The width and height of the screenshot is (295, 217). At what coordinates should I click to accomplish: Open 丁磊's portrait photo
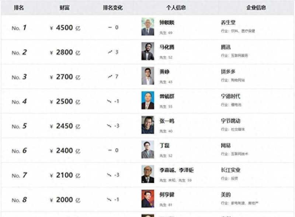pos(148,149)
